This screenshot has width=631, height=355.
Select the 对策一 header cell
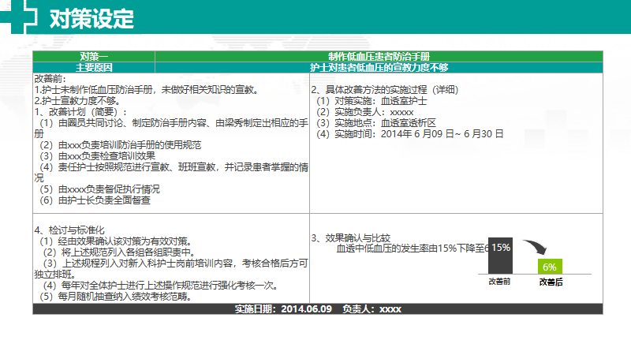click(94, 56)
